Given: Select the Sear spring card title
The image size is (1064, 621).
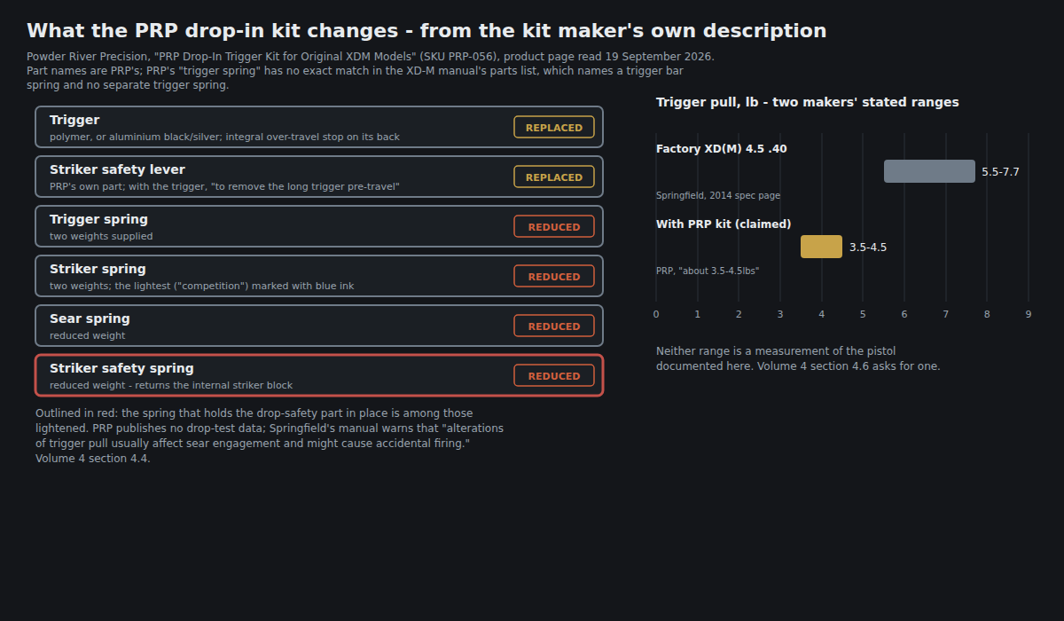Looking at the screenshot, I should pyautogui.click(x=90, y=318).
